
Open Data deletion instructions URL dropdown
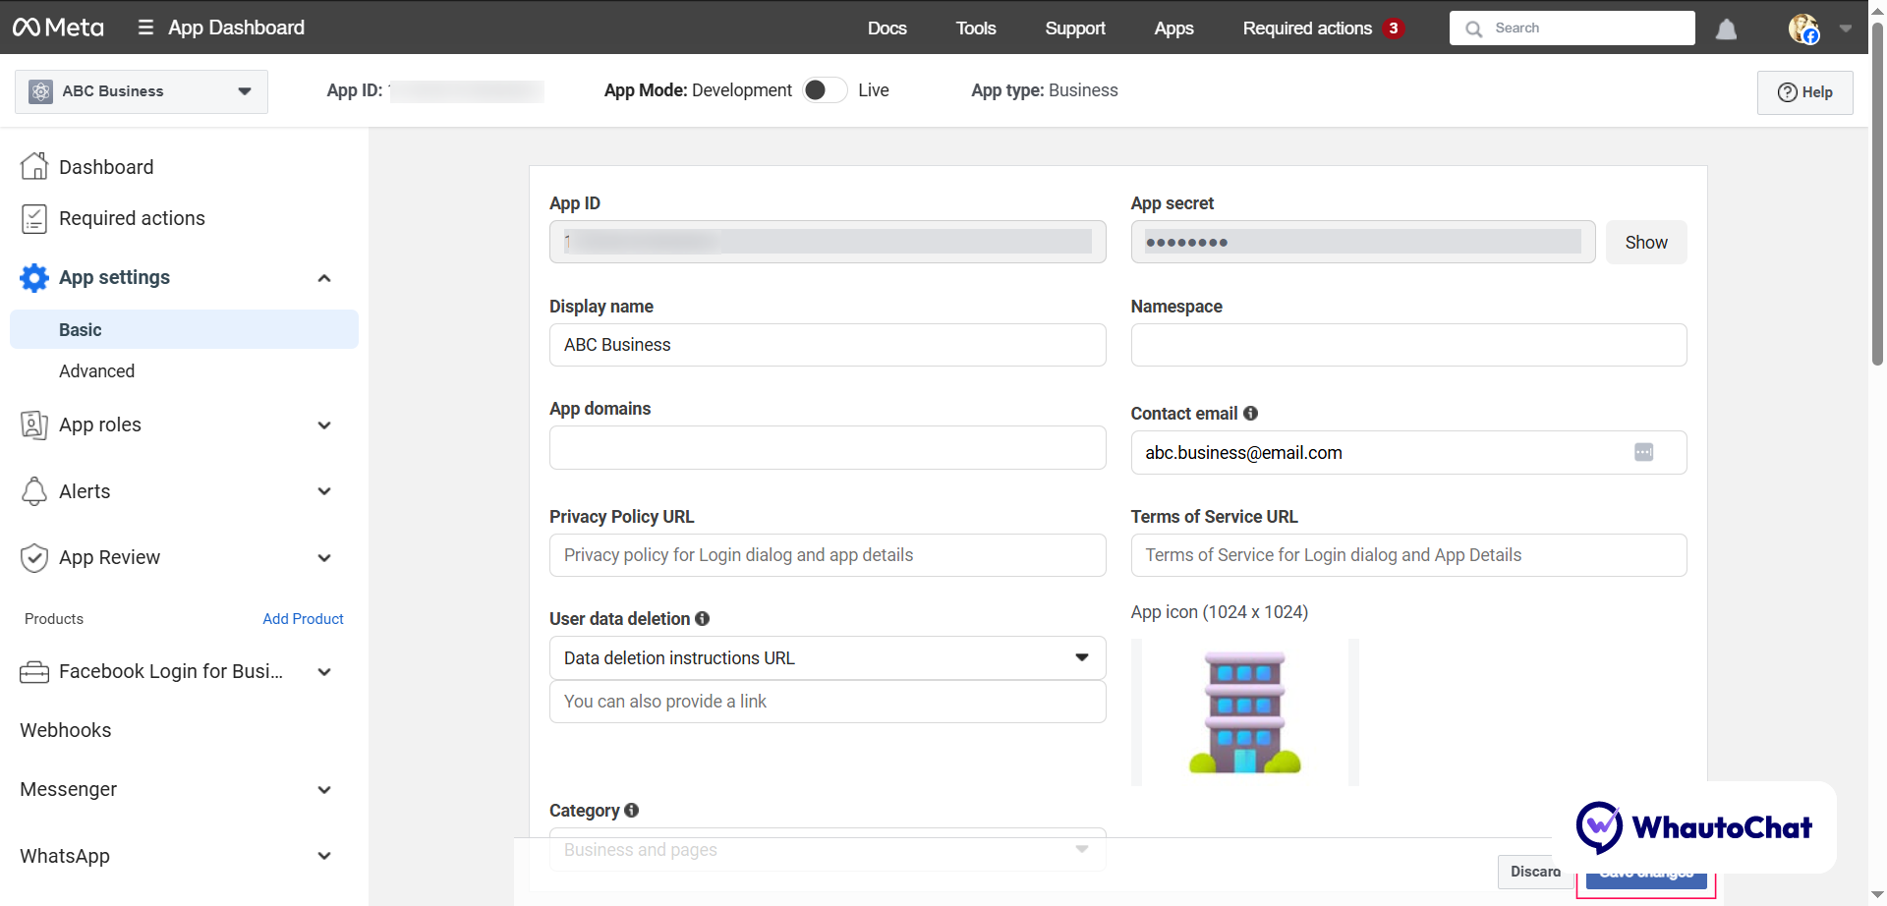pyautogui.click(x=827, y=658)
